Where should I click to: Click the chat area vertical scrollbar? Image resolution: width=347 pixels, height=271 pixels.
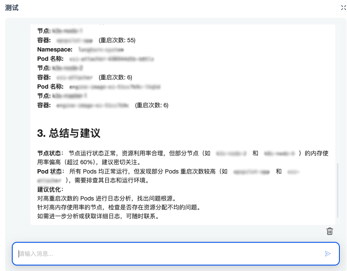pos(337,190)
